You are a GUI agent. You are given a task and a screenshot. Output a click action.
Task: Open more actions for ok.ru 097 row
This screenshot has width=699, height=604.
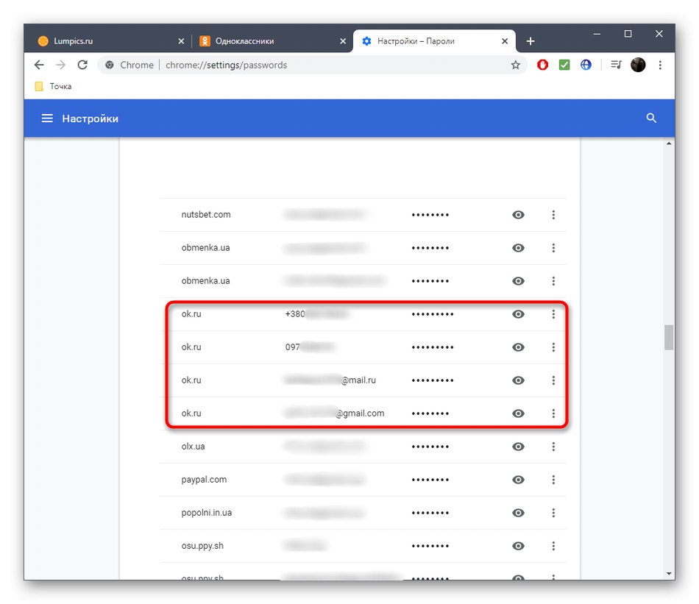point(553,347)
